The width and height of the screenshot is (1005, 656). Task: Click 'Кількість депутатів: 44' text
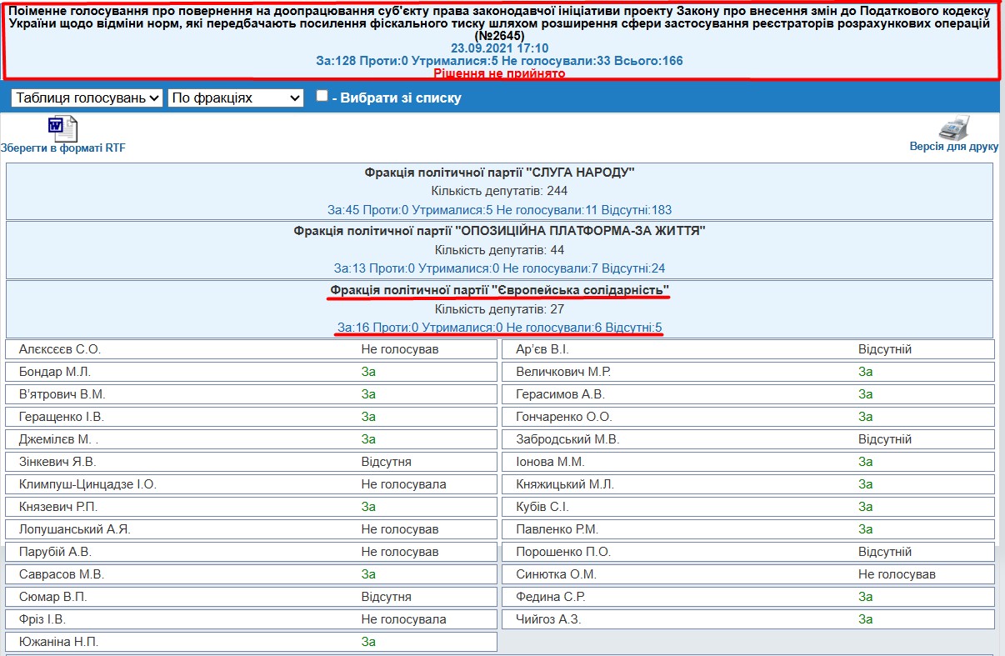click(500, 250)
